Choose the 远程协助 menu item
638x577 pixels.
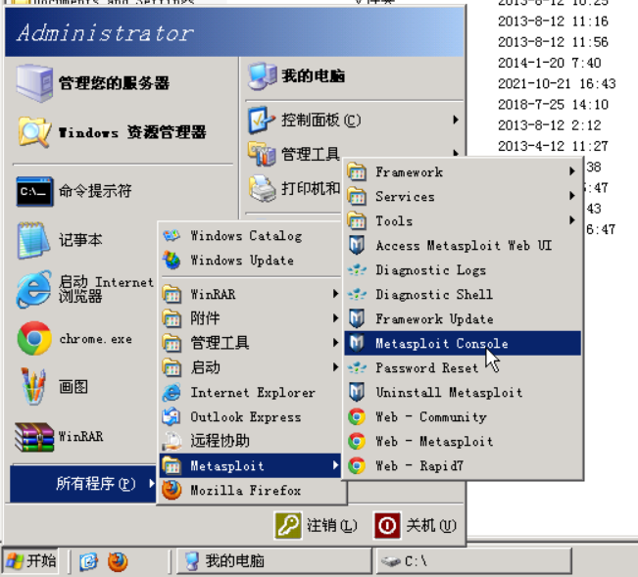250,441
